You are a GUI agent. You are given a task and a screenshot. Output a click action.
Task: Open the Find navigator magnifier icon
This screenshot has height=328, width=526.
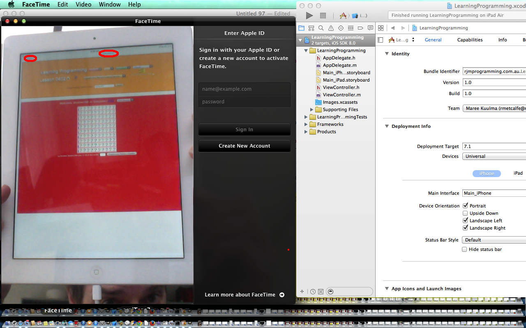coord(321,28)
